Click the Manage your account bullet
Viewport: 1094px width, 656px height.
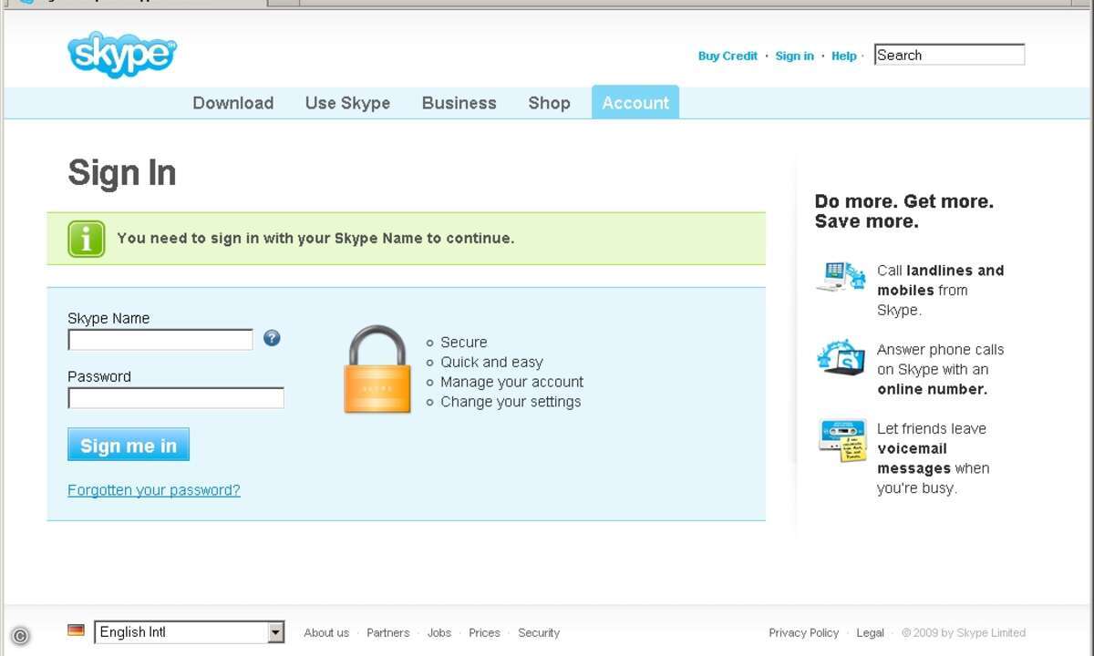(512, 383)
